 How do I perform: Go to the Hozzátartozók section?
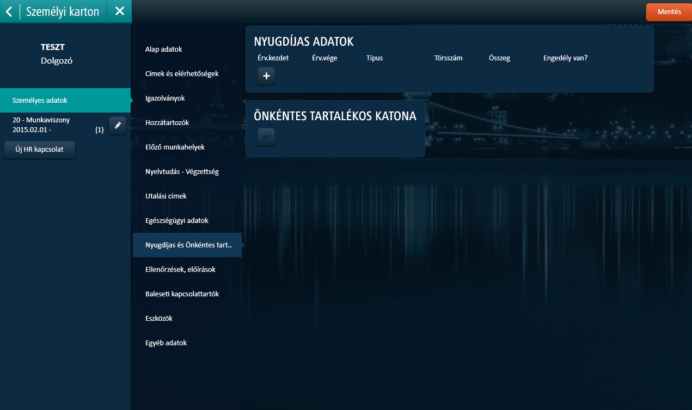point(167,123)
